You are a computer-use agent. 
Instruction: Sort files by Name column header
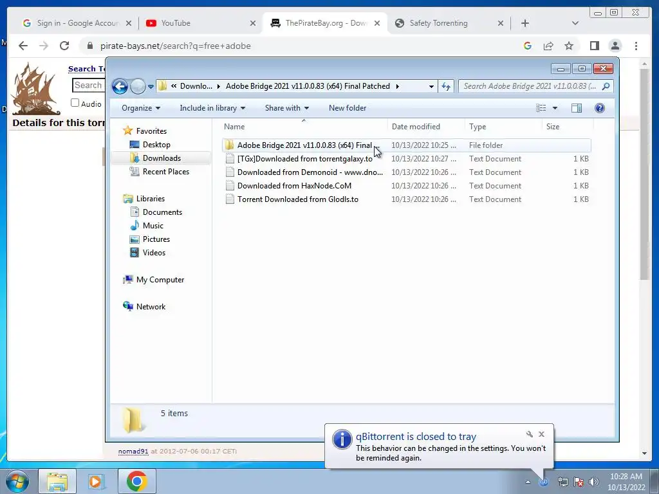tap(304, 127)
